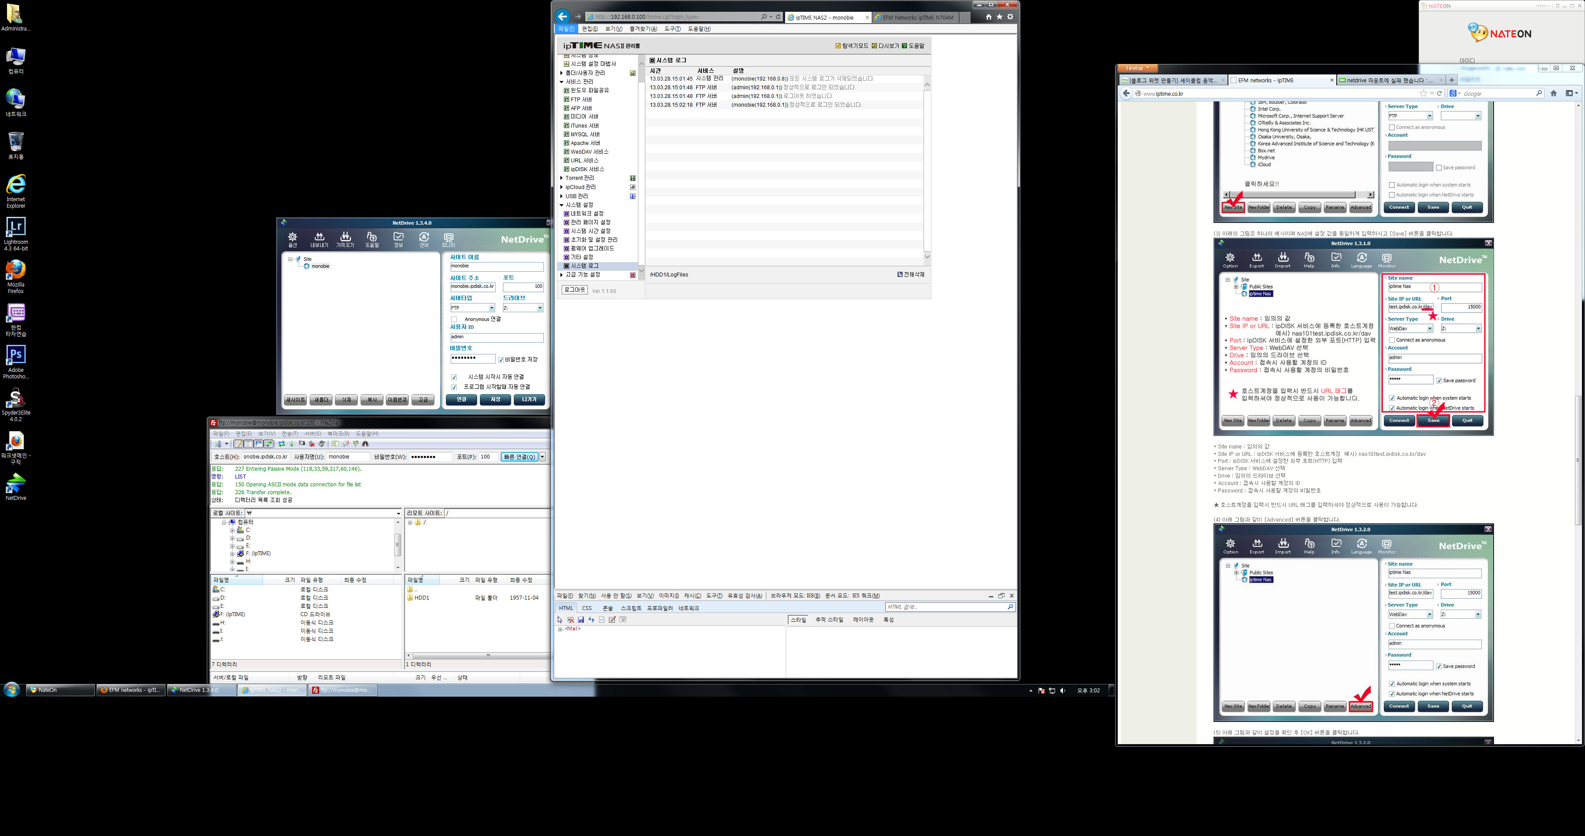Click 전체삭제 link in system log
1585x836 pixels.
911,275
